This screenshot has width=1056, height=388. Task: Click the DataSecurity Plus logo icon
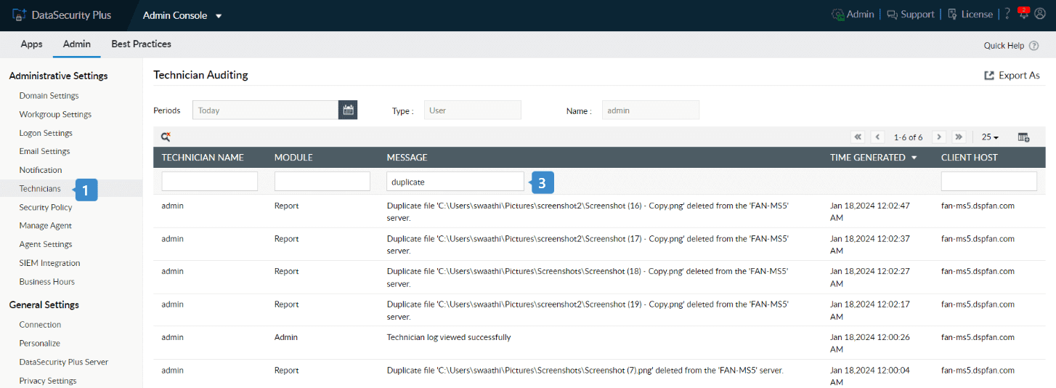tap(20, 15)
